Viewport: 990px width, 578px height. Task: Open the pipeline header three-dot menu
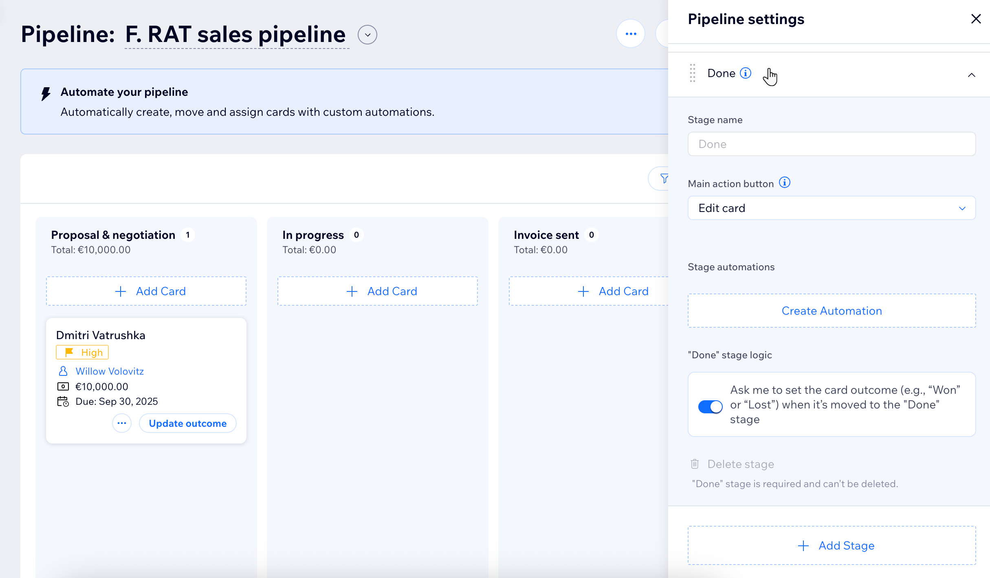630,33
